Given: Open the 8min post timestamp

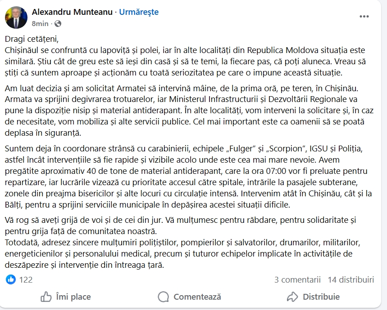Looking at the screenshot, I should coord(40,24).
